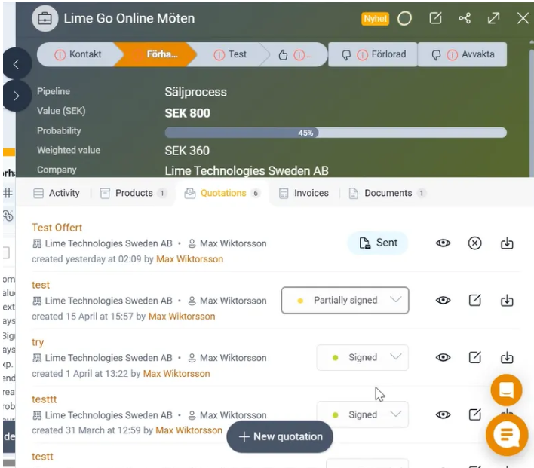Screen dimensions: 534x468
Task: Click the SEK 360 weighted value
Action: [187, 151]
